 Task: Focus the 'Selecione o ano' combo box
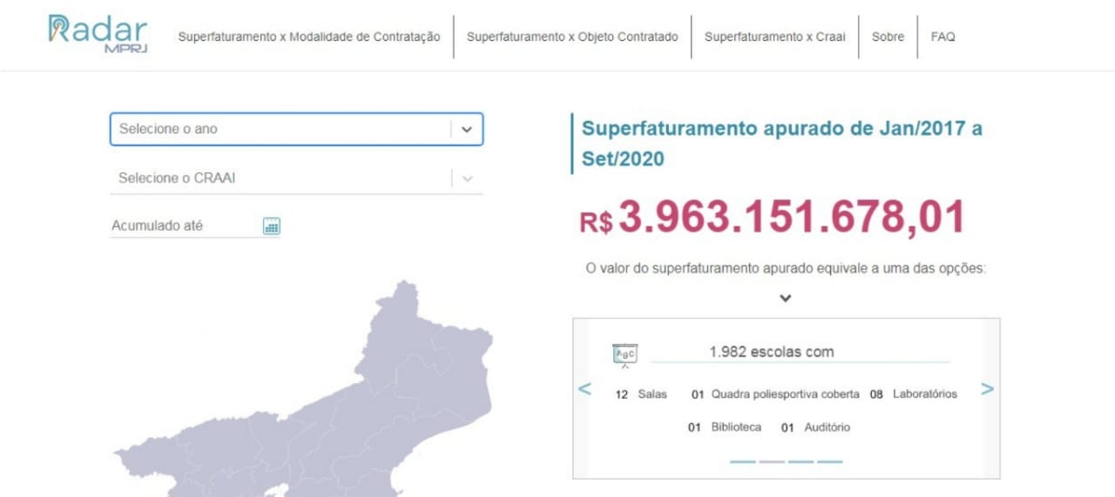coord(296,129)
